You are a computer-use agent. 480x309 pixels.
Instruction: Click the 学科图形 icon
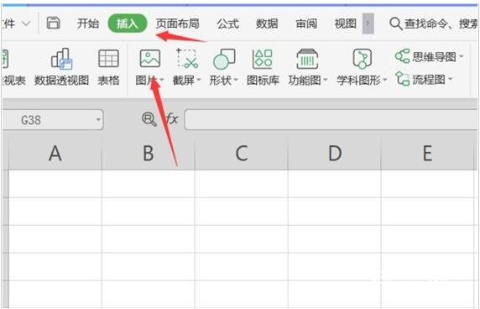[x=363, y=59]
